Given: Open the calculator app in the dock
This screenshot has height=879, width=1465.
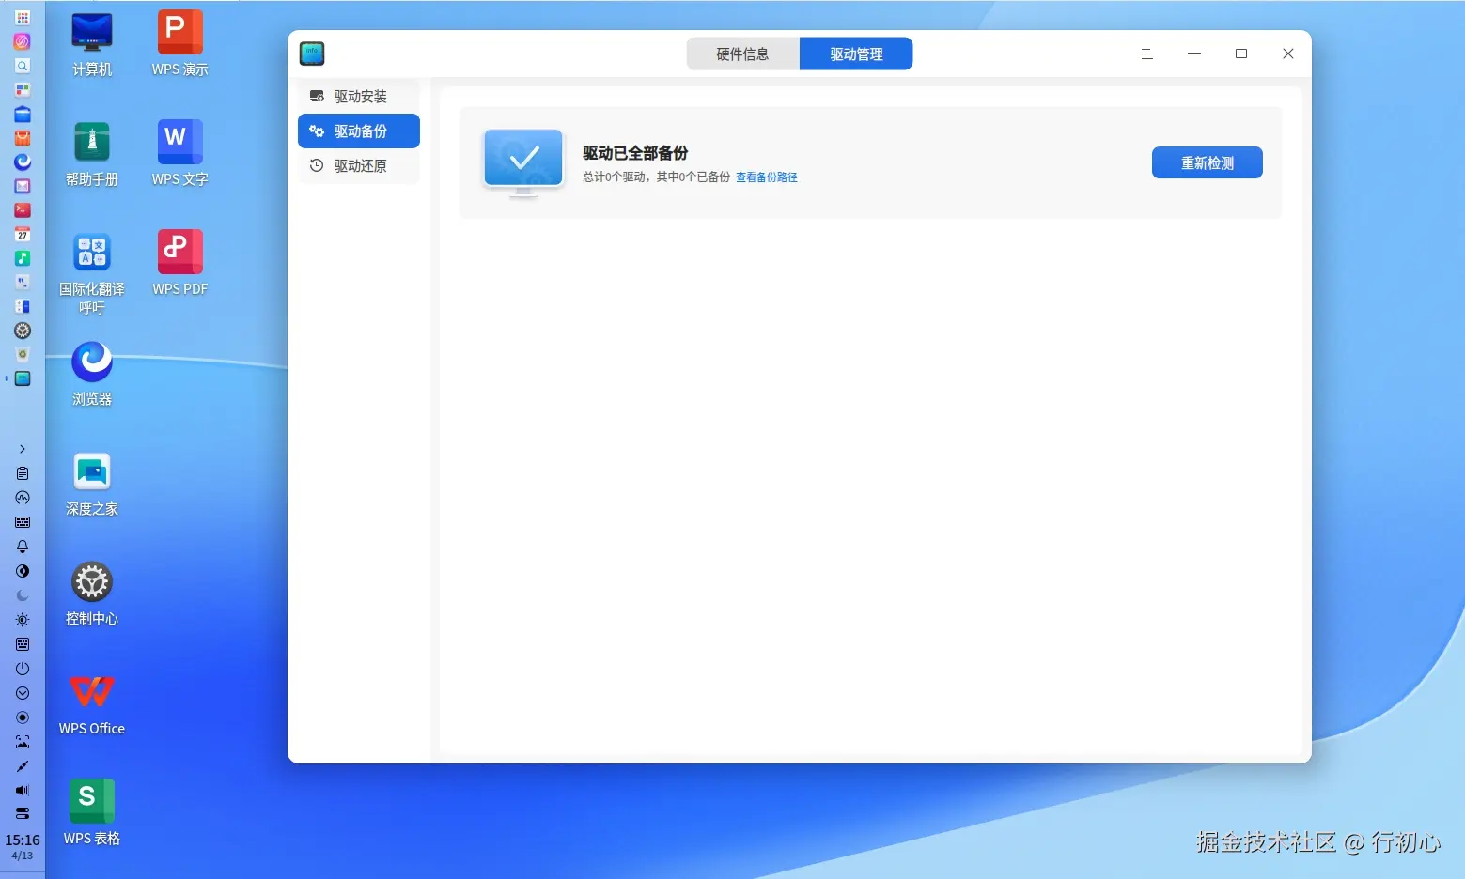Looking at the screenshot, I should 23,306.
